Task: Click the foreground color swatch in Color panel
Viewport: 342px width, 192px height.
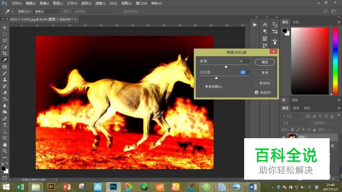Action: pos(284,31)
